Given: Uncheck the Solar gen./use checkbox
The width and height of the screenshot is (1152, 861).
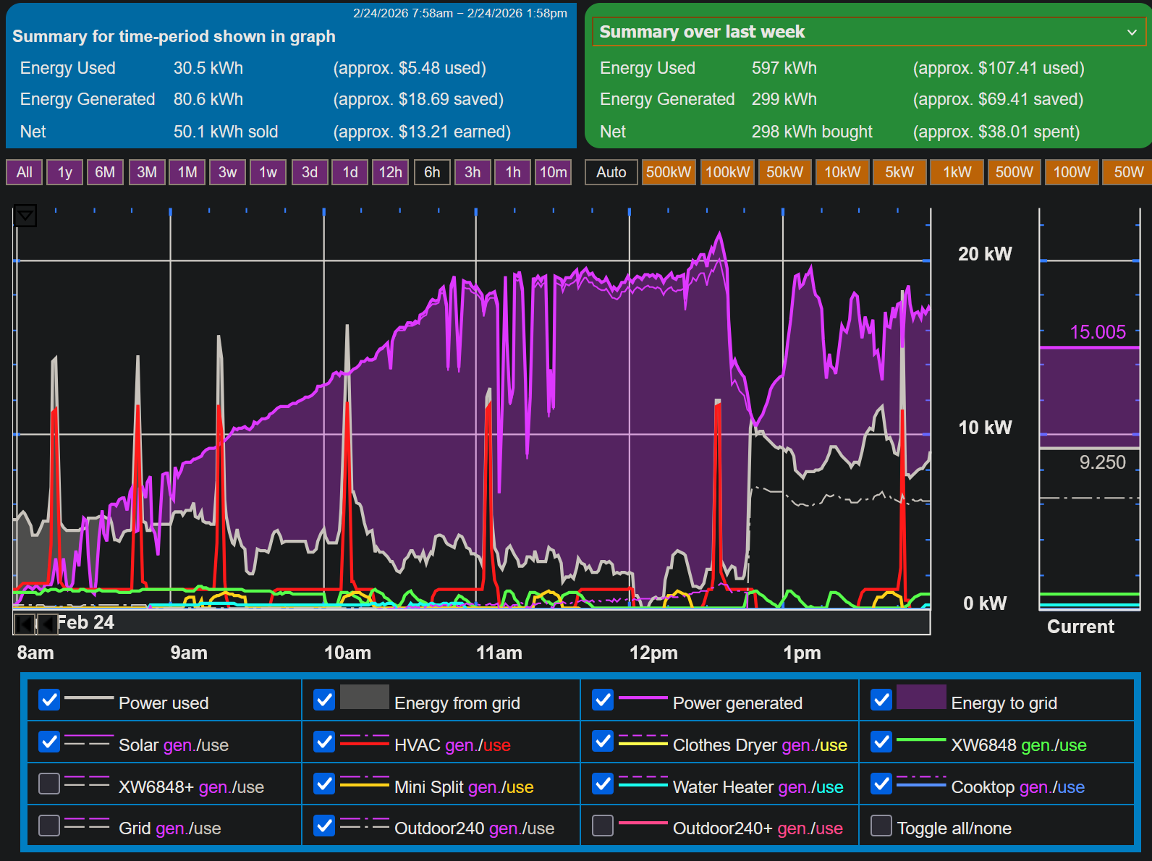Looking at the screenshot, I should [x=49, y=742].
